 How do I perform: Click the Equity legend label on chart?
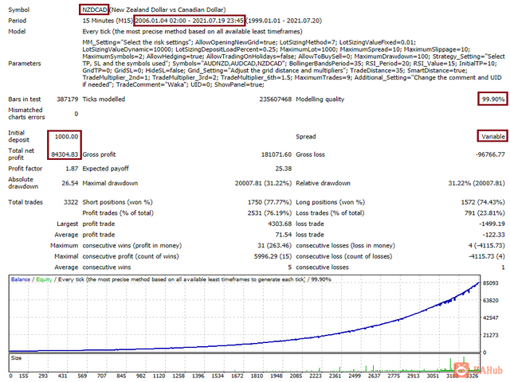(45, 279)
